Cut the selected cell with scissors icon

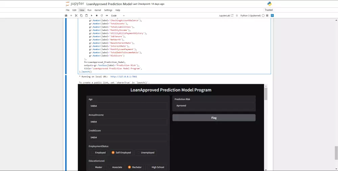pyautogui.click(x=76, y=16)
